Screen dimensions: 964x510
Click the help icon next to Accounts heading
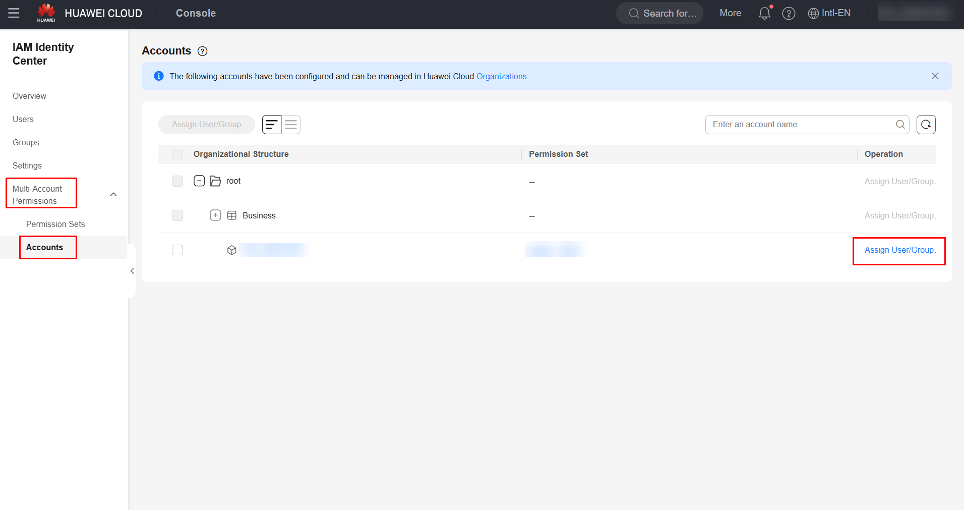pyautogui.click(x=203, y=51)
